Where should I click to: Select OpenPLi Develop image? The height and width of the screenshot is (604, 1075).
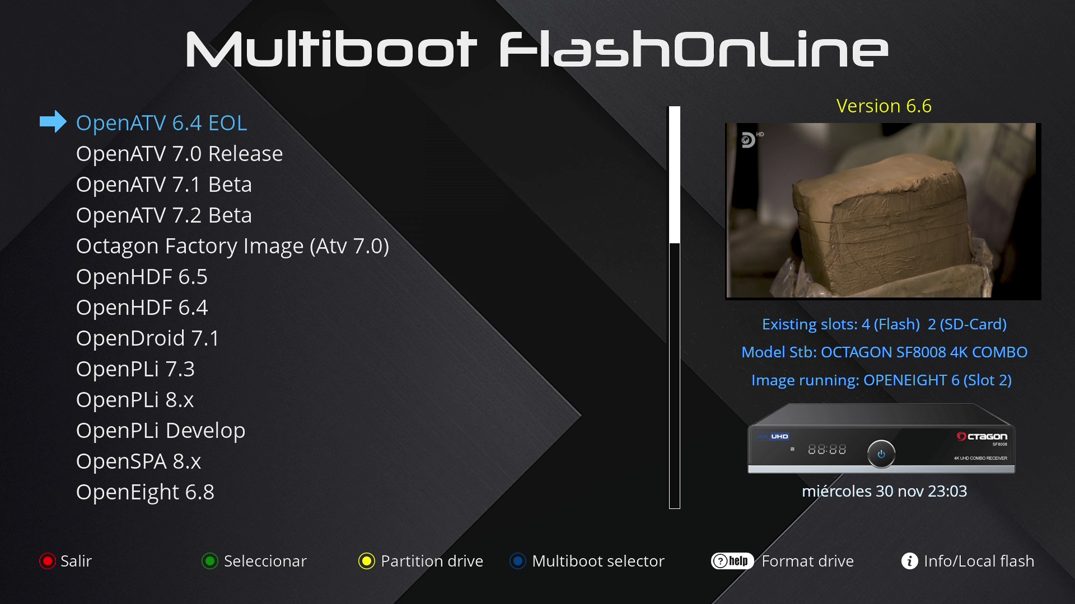pos(160,431)
